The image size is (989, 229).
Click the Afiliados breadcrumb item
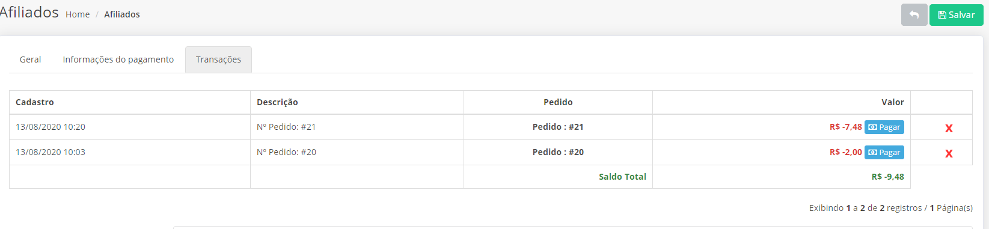coord(122,14)
